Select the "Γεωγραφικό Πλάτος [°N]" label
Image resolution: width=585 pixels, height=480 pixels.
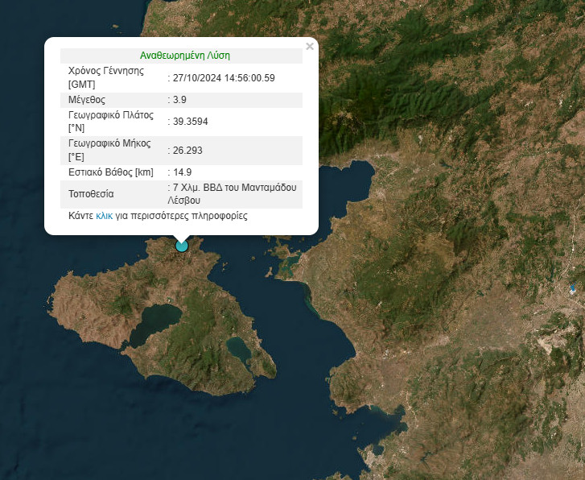point(110,122)
